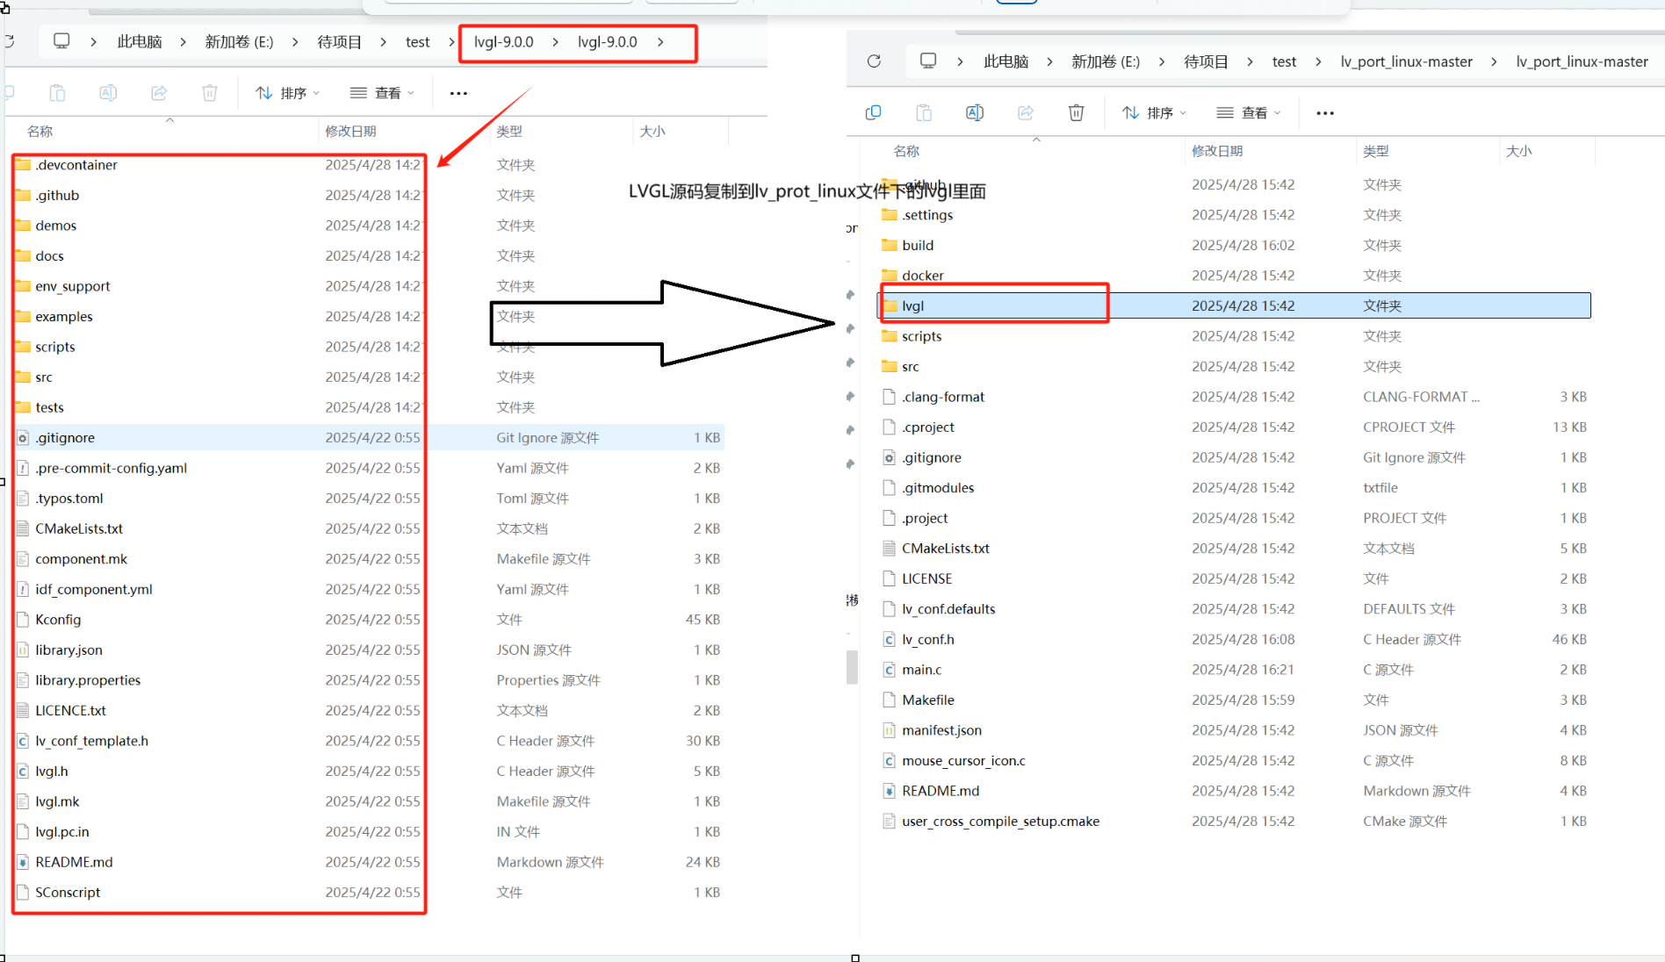Select the highlighted lvgl folder

coord(914,305)
